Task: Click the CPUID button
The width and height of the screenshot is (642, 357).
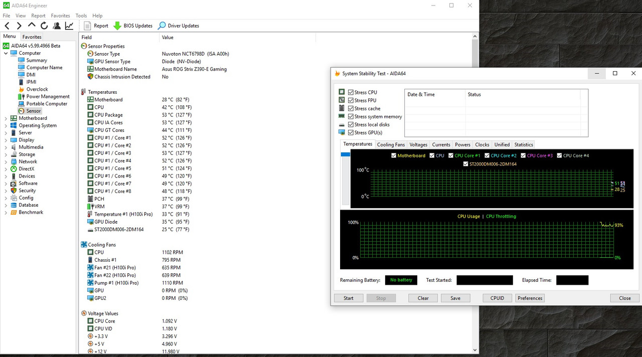Action: (498, 298)
